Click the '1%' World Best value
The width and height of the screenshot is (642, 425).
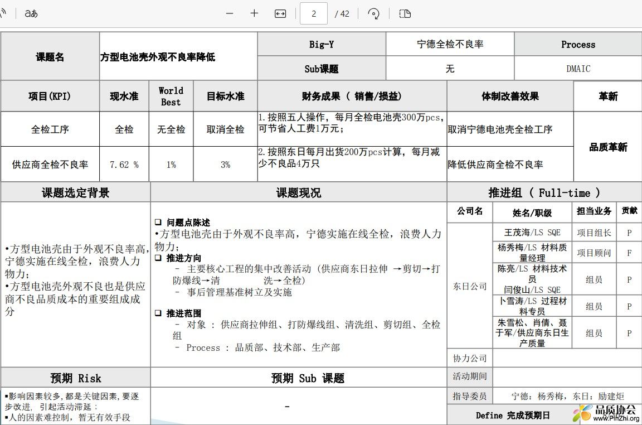[x=171, y=165]
